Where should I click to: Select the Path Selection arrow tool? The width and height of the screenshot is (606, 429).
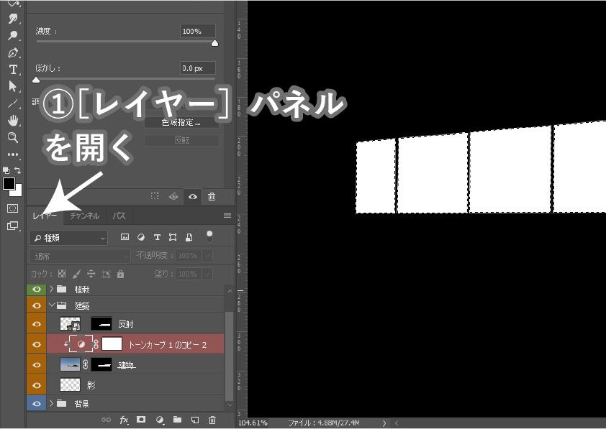[x=13, y=86]
